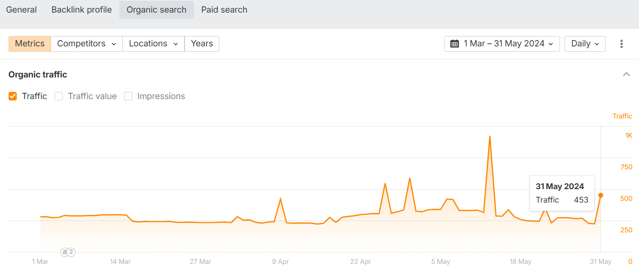639x272 pixels.
Task: Open the Competitors dropdown
Action: pyautogui.click(x=86, y=43)
